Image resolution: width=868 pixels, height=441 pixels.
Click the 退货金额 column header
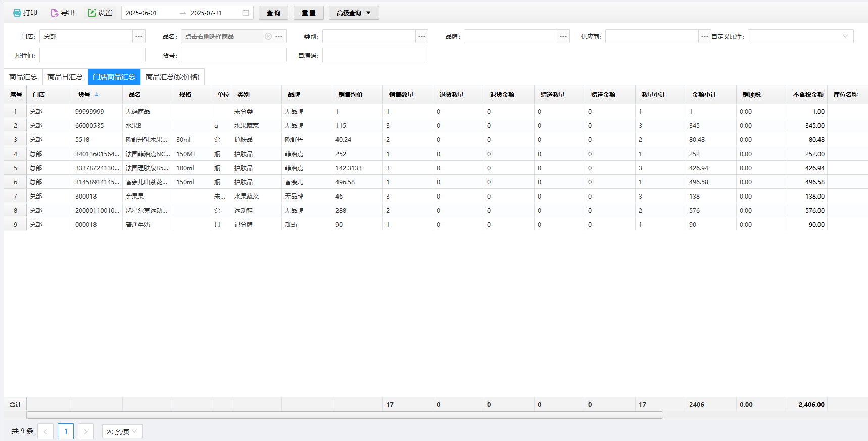click(x=509, y=94)
